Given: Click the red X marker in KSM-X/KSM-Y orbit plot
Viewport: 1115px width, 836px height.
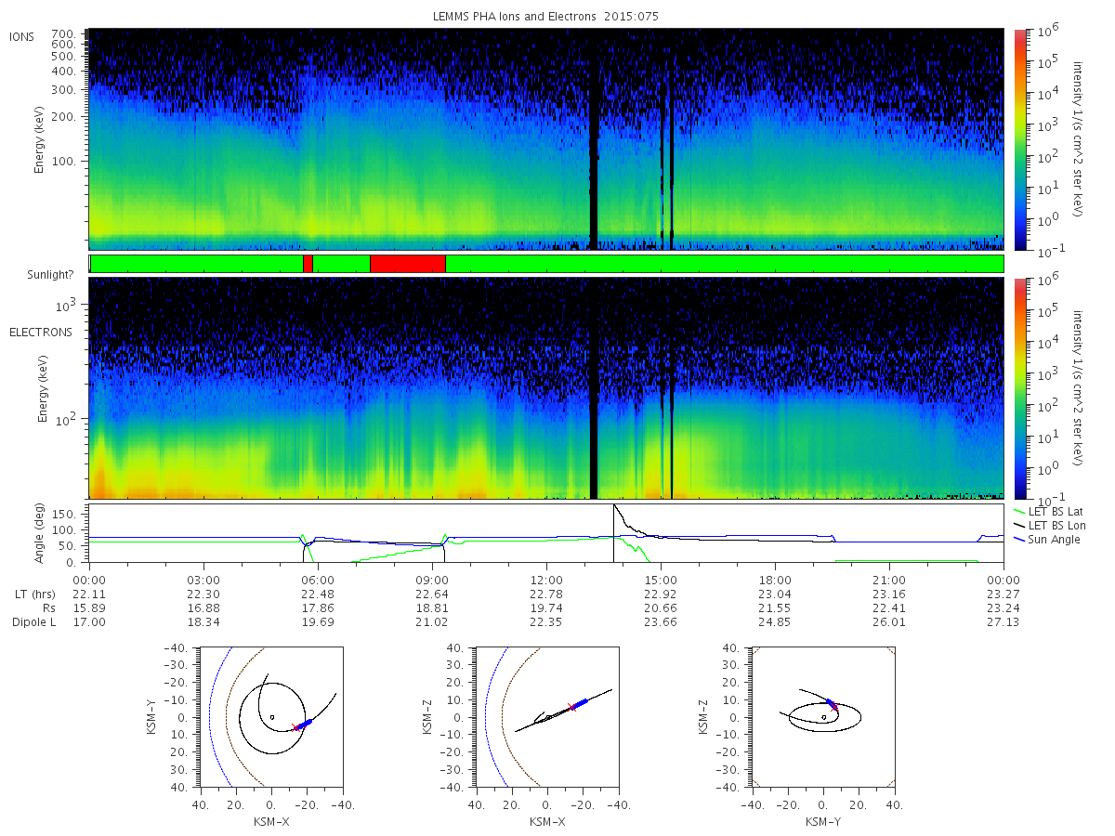Looking at the screenshot, I should [x=295, y=727].
